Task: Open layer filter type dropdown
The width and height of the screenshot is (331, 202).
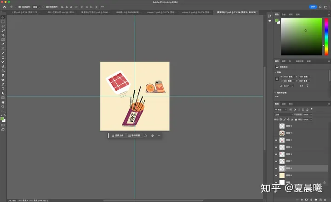Action: 281,109
